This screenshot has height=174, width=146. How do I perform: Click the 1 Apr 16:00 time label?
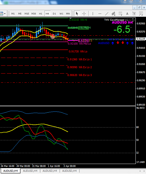click(54, 166)
